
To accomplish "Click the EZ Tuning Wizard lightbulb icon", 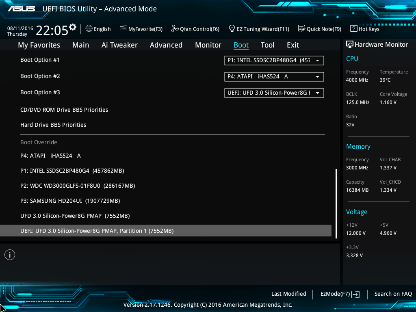I will click(x=232, y=28).
